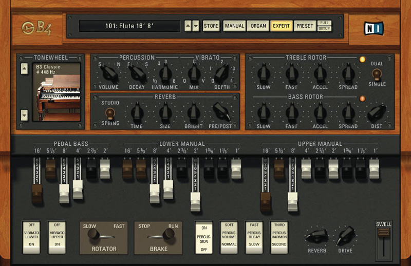Click the Lower Manual 1' drawbar
Viewport: 411px width, 266px height.
[x=236, y=169]
